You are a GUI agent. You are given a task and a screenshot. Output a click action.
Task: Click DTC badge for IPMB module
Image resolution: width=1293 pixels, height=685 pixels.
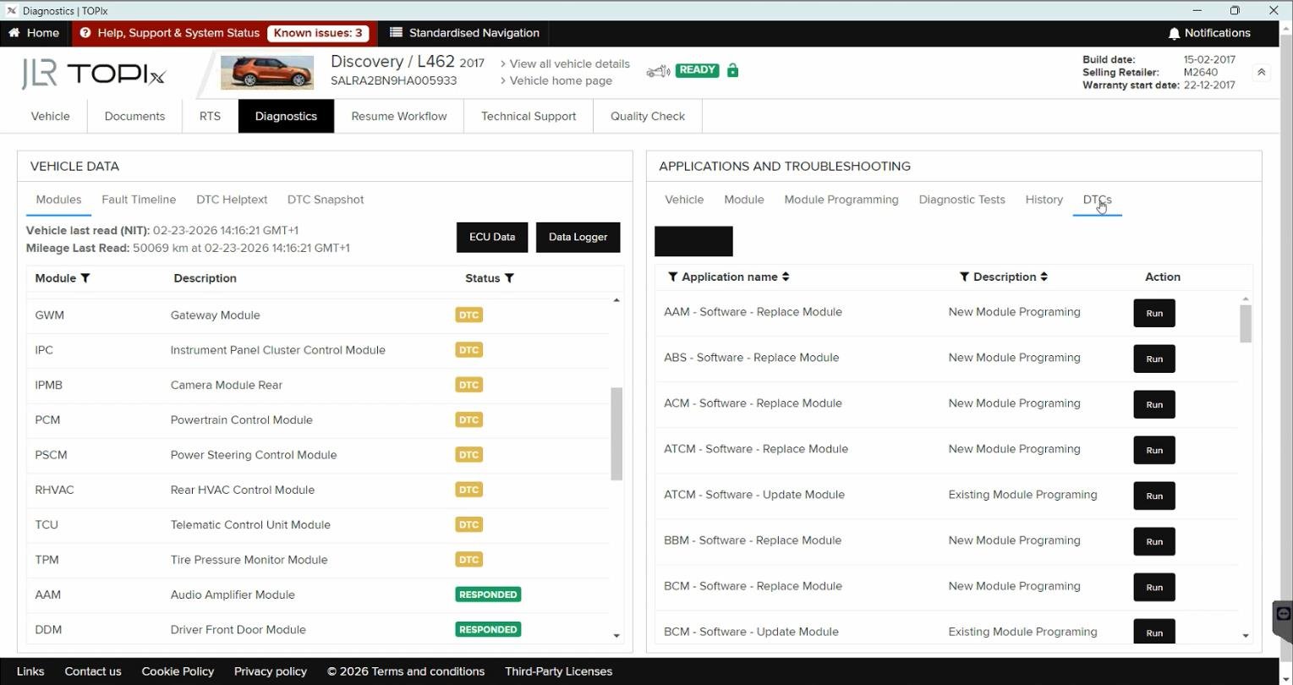(x=468, y=385)
